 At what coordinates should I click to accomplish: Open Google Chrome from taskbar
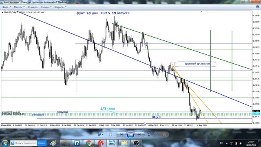point(89,143)
